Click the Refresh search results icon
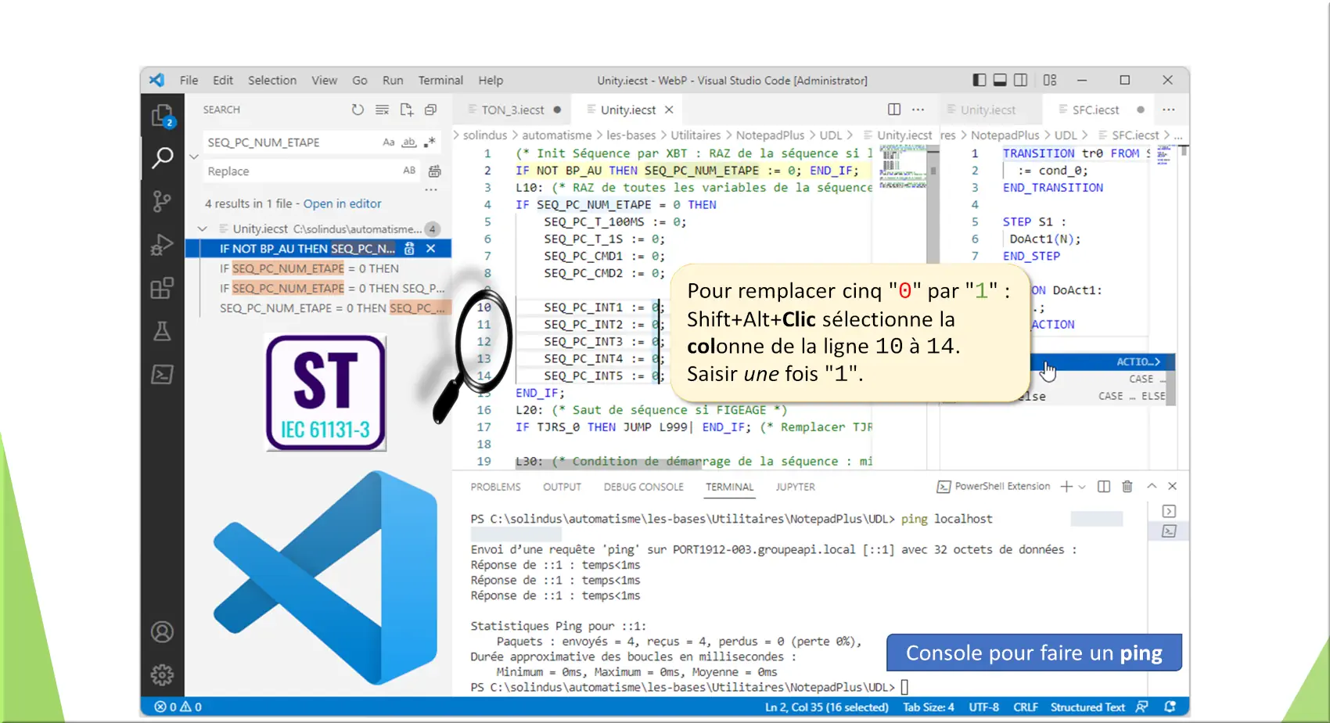 click(x=358, y=110)
